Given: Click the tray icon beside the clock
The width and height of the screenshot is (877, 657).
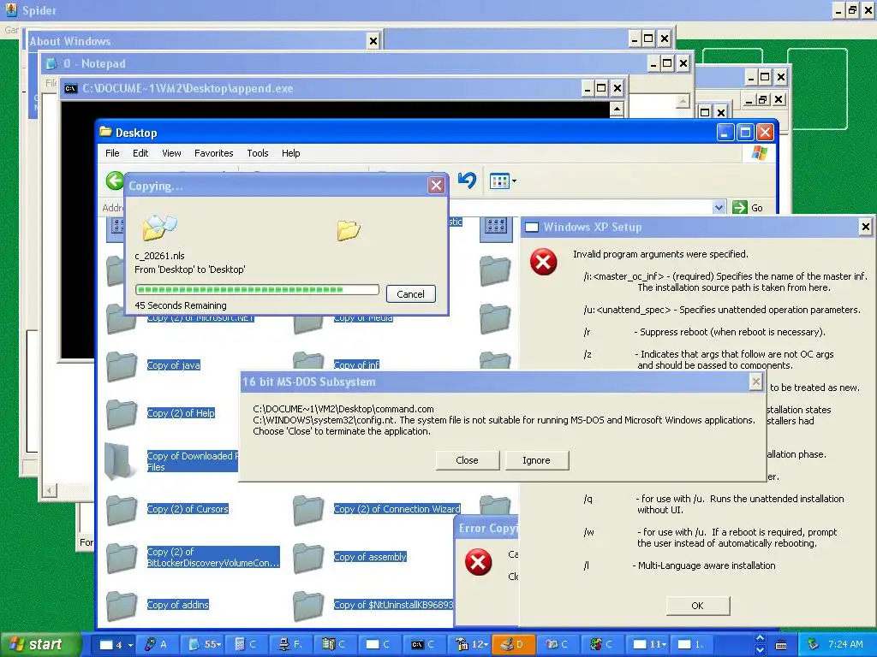Looking at the screenshot, I should pos(814,644).
